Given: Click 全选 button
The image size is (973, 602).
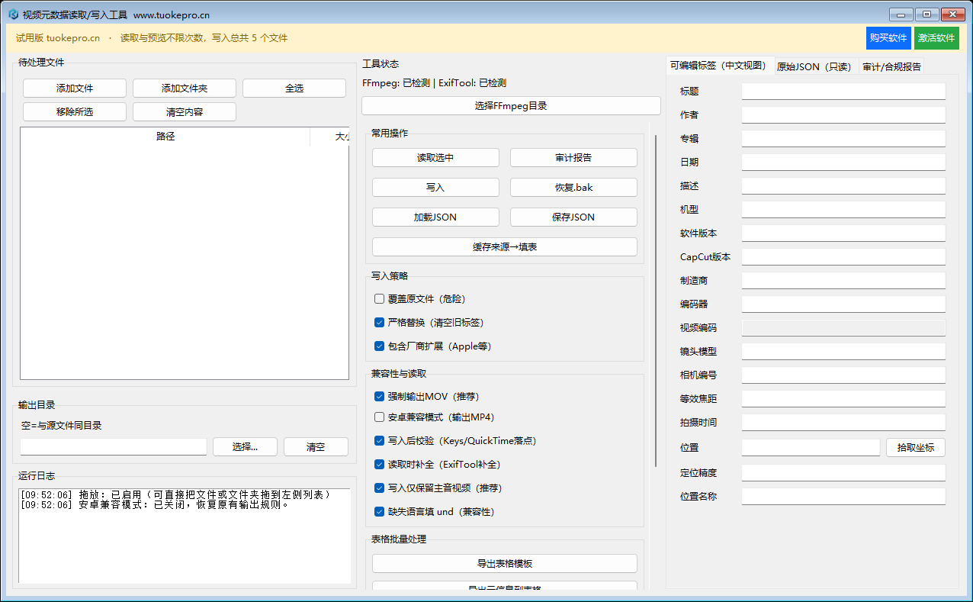Looking at the screenshot, I should [294, 89].
